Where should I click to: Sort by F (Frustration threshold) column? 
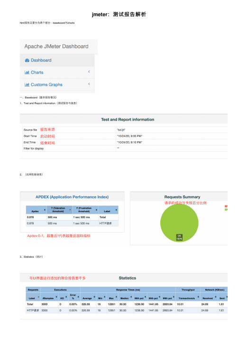[85, 210]
